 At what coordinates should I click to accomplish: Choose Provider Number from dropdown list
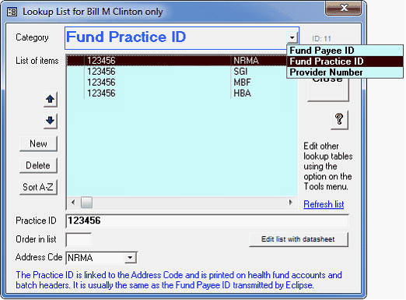[345, 72]
